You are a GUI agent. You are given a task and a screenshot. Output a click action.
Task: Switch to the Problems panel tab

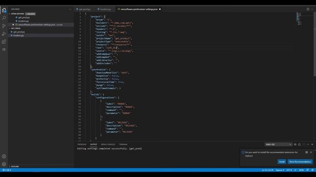click(82, 145)
